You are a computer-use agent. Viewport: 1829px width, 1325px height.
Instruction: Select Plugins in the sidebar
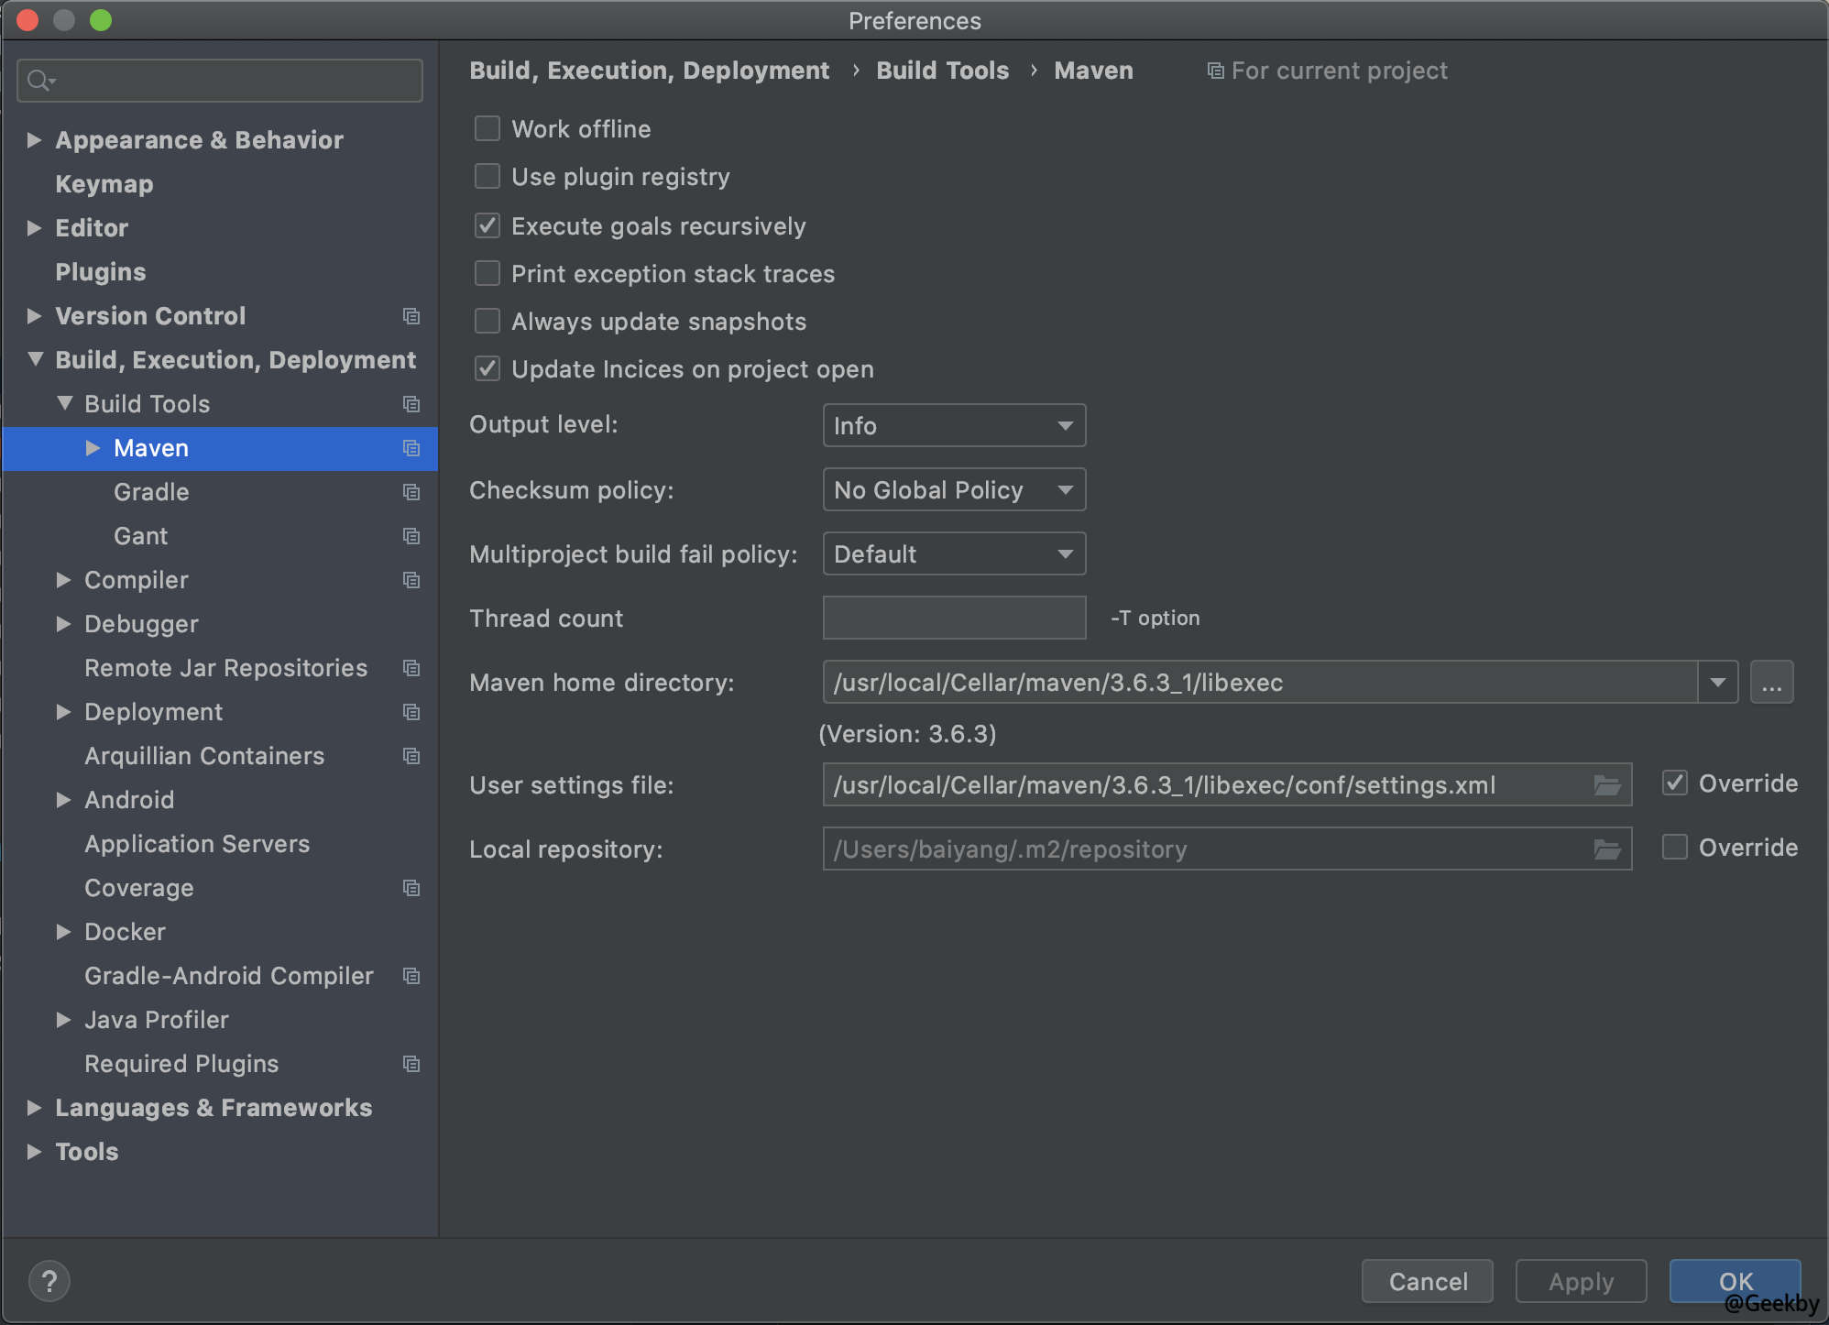coord(100,272)
